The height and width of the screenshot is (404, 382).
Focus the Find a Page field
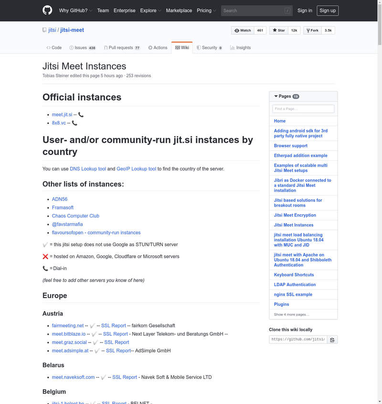(x=303, y=109)
